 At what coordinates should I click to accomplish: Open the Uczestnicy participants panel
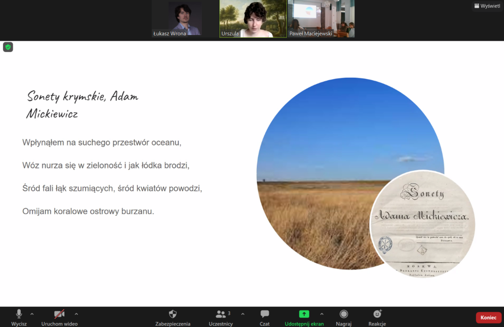tap(220, 314)
